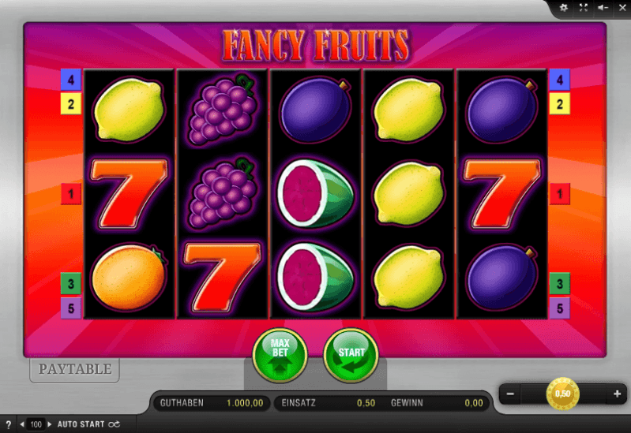Viewport: 631px width, 433px height.
Task: Open the settings gear icon
Action: pyautogui.click(x=564, y=8)
